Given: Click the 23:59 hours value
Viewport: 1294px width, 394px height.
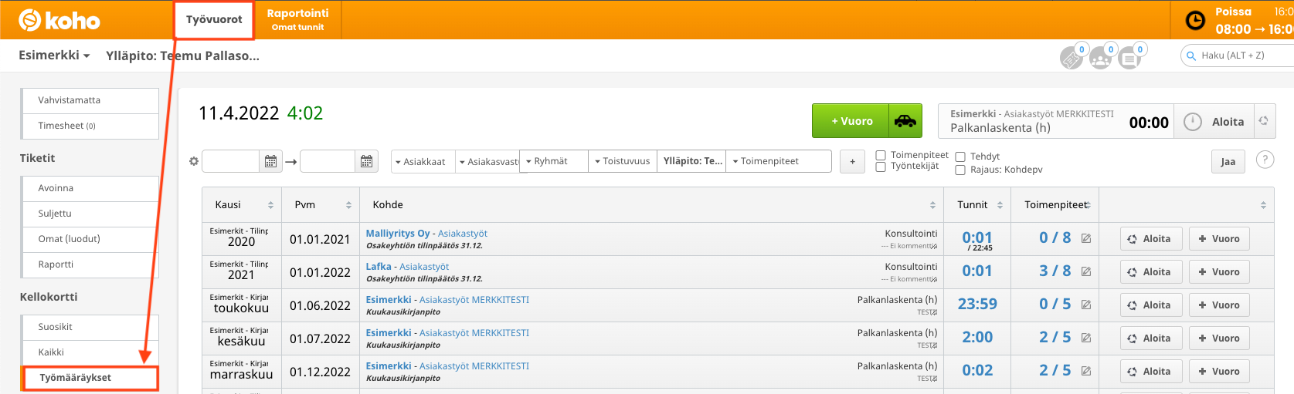Looking at the screenshot, I should click(x=977, y=305).
